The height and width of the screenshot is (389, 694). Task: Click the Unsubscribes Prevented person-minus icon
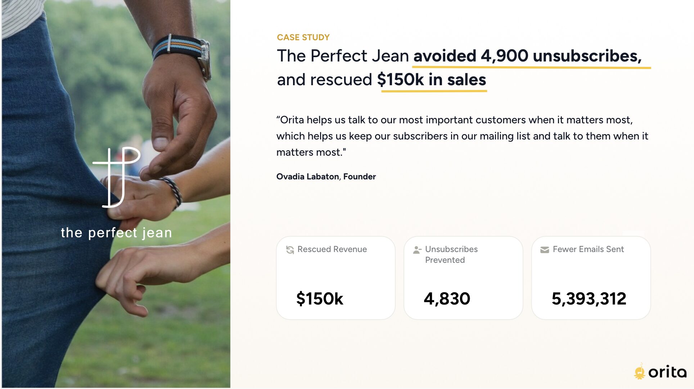pyautogui.click(x=417, y=250)
